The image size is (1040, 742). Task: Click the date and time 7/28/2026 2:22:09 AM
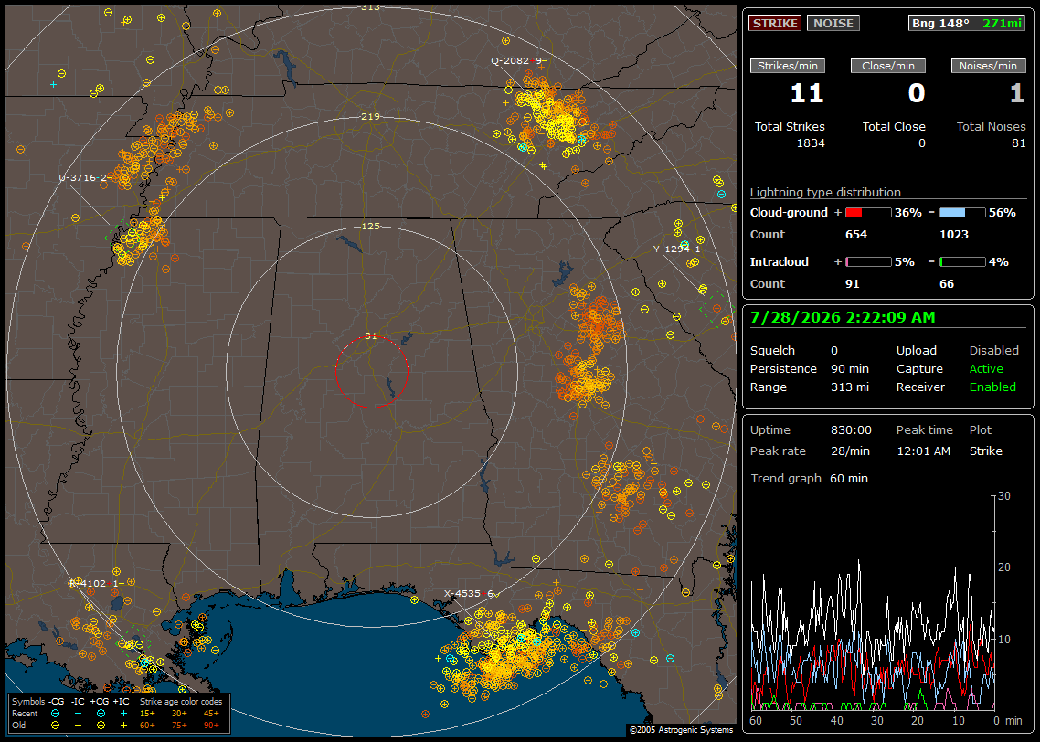click(843, 318)
